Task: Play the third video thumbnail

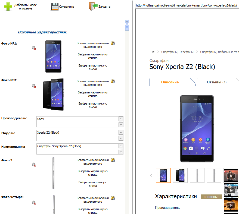Action: click(231, 205)
